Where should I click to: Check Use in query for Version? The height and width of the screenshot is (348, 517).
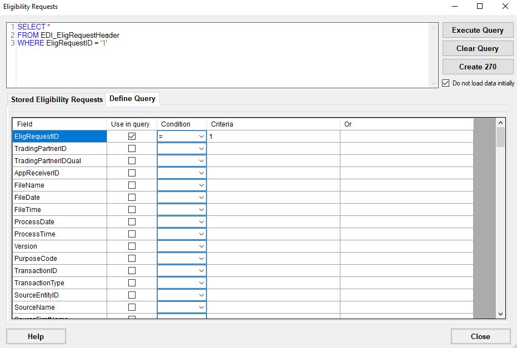click(132, 246)
